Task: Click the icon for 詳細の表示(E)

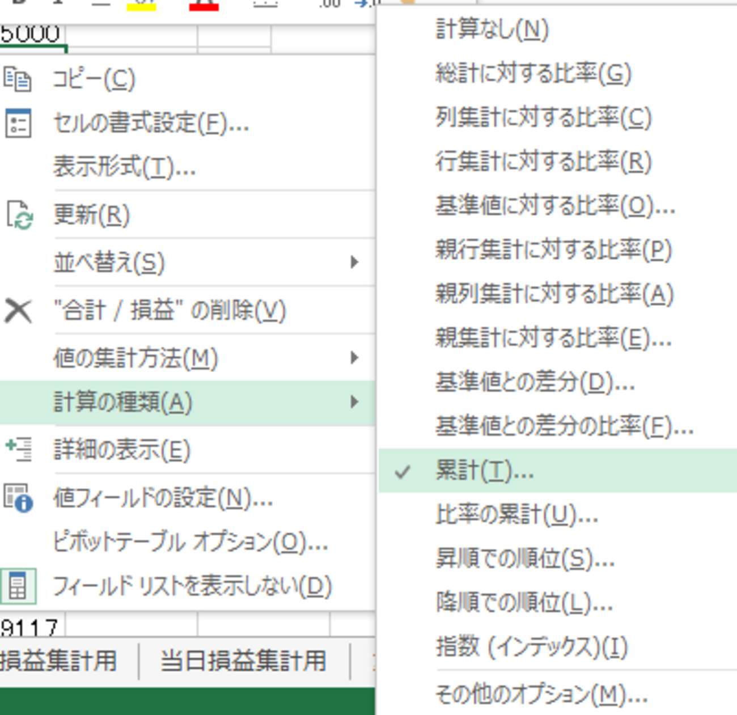Action: (x=18, y=450)
